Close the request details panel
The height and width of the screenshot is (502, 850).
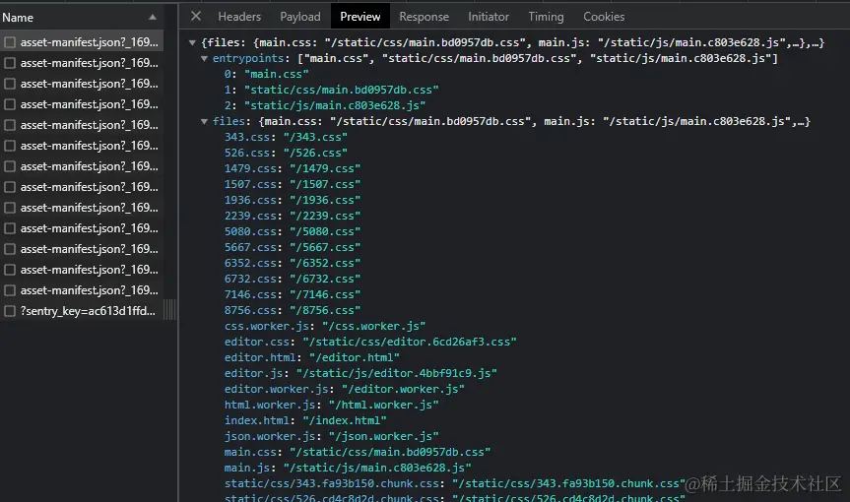pyautogui.click(x=196, y=17)
